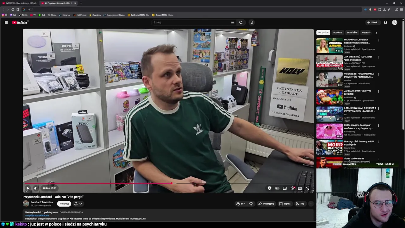Viewport: 405px width, 228px height.
Task: Mute the video volume
Action: click(x=36, y=188)
